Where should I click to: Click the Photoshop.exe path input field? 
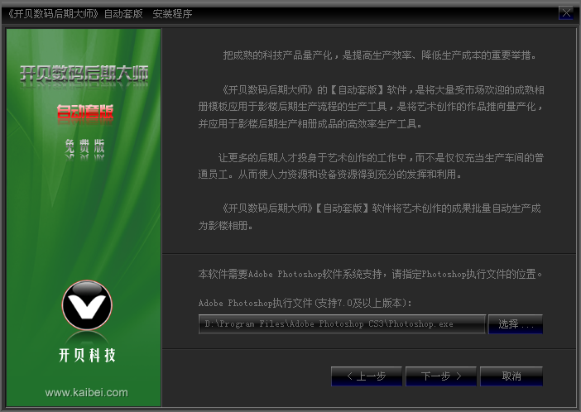(342, 323)
